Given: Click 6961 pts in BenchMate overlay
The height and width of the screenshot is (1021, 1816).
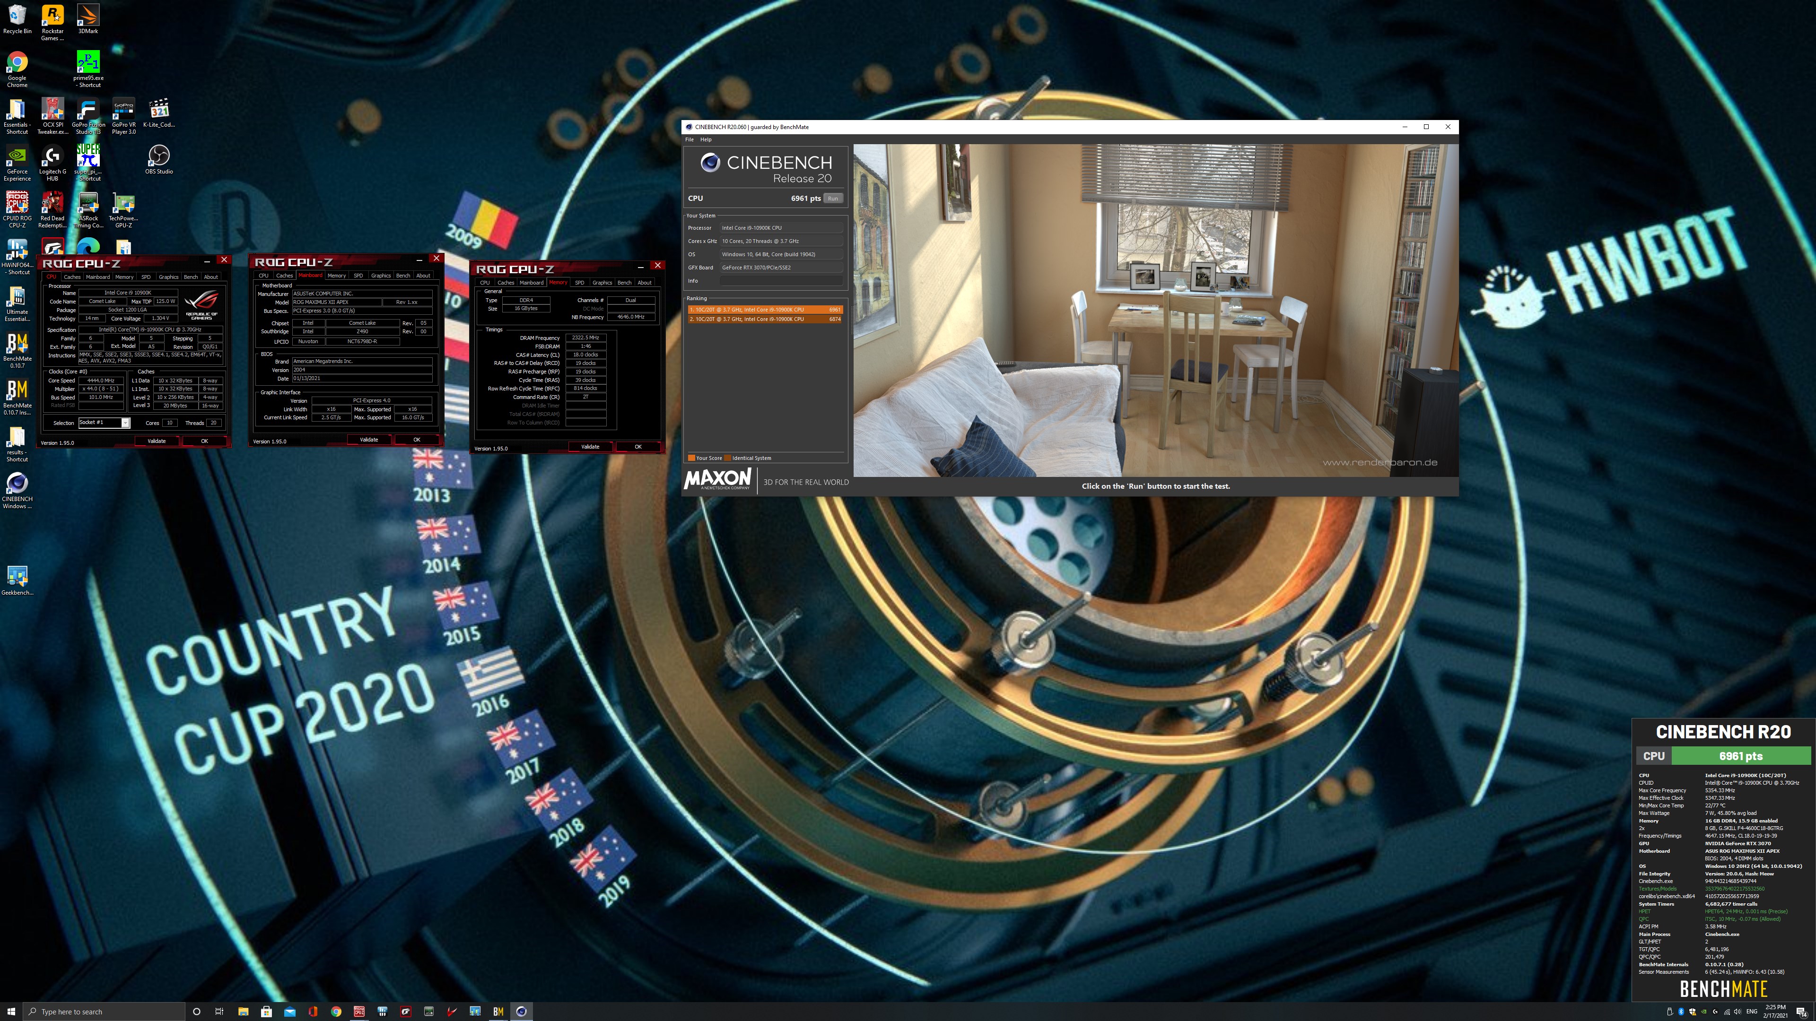Looking at the screenshot, I should click(1740, 756).
